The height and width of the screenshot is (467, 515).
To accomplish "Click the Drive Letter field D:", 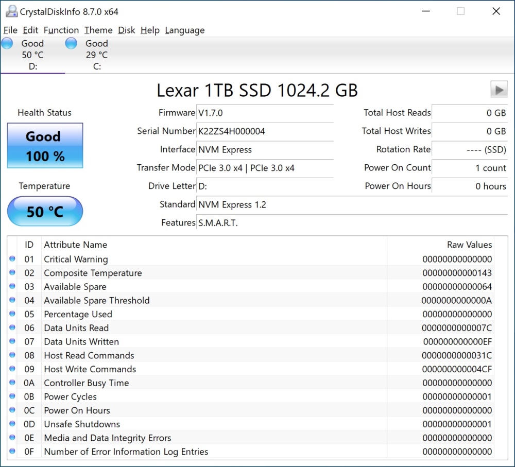I will 265,186.
